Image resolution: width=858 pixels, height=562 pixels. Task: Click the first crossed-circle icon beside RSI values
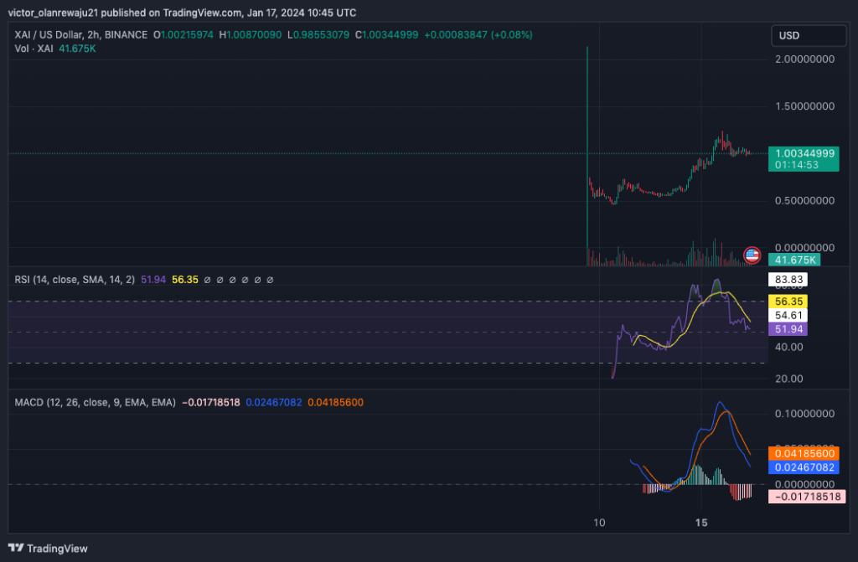207,280
